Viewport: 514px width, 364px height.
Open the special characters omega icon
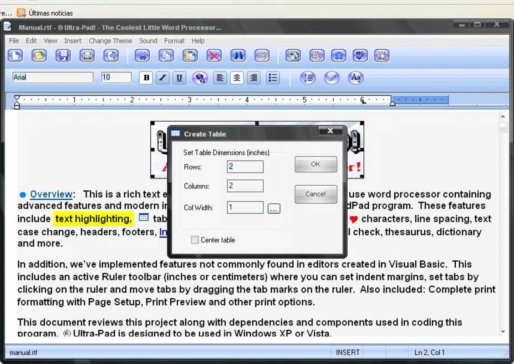click(339, 56)
